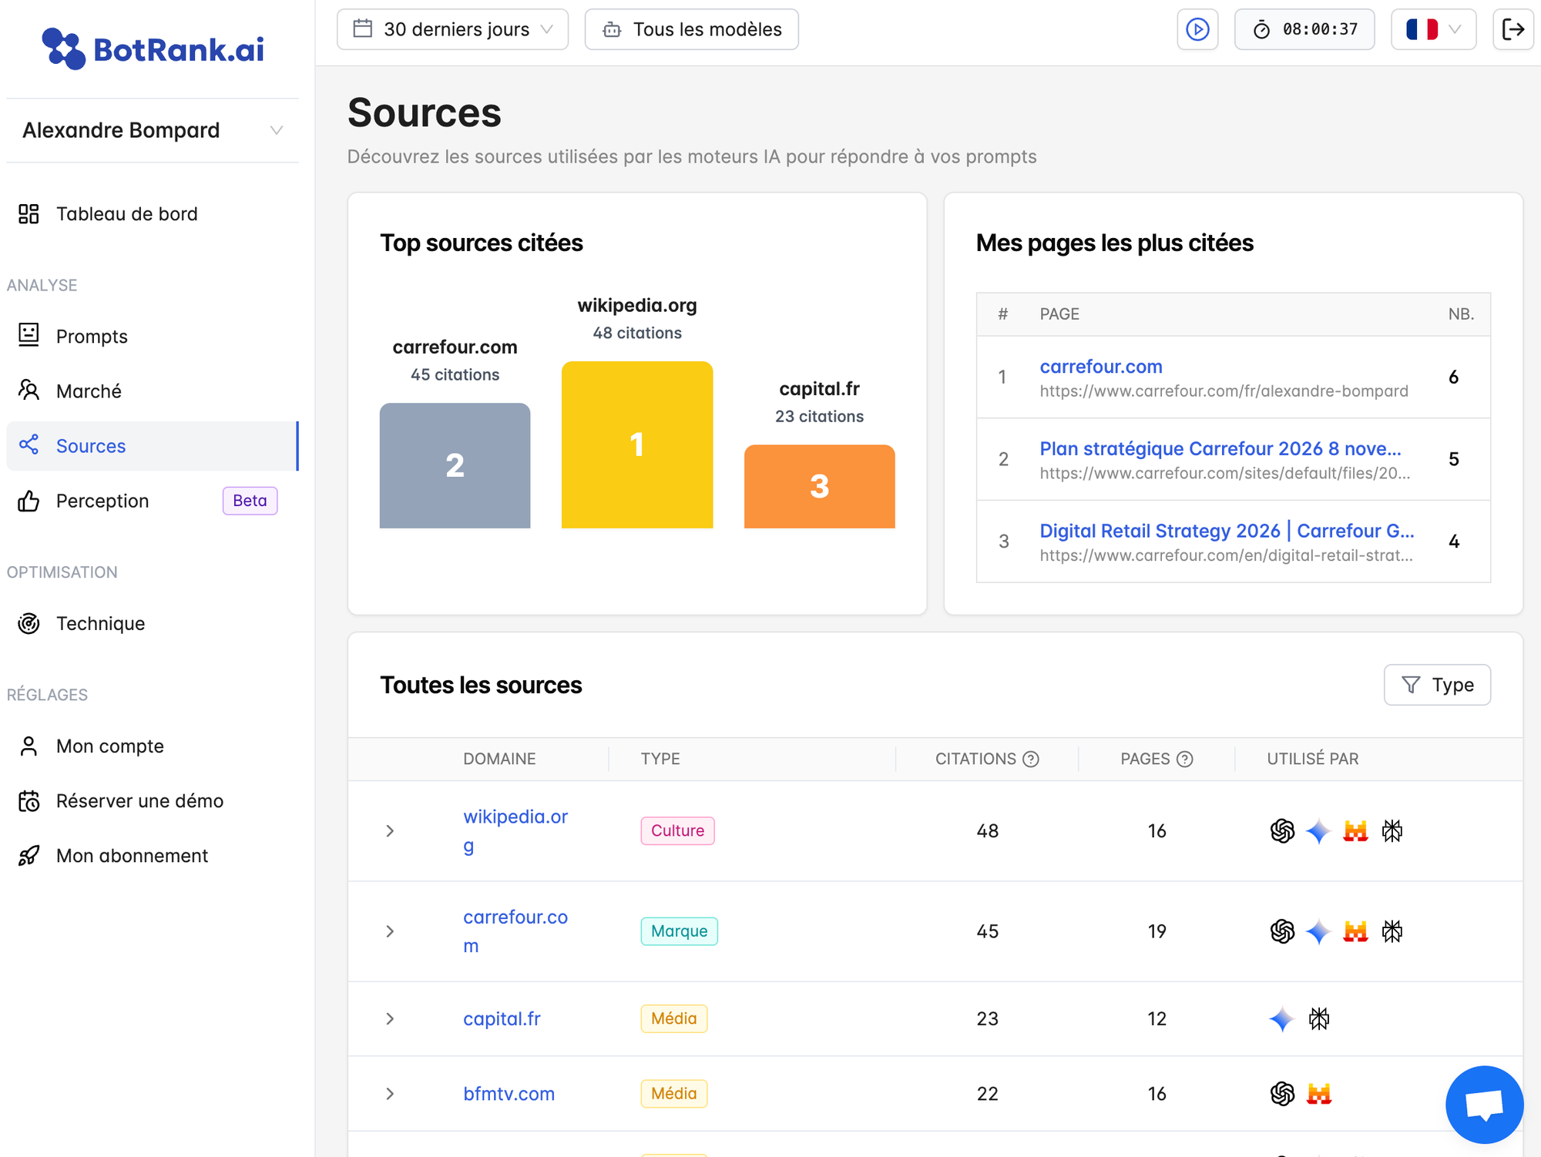Click the Gemini icon in the capital.fr row
Viewport: 1541px width, 1157px height.
[x=1282, y=1019]
